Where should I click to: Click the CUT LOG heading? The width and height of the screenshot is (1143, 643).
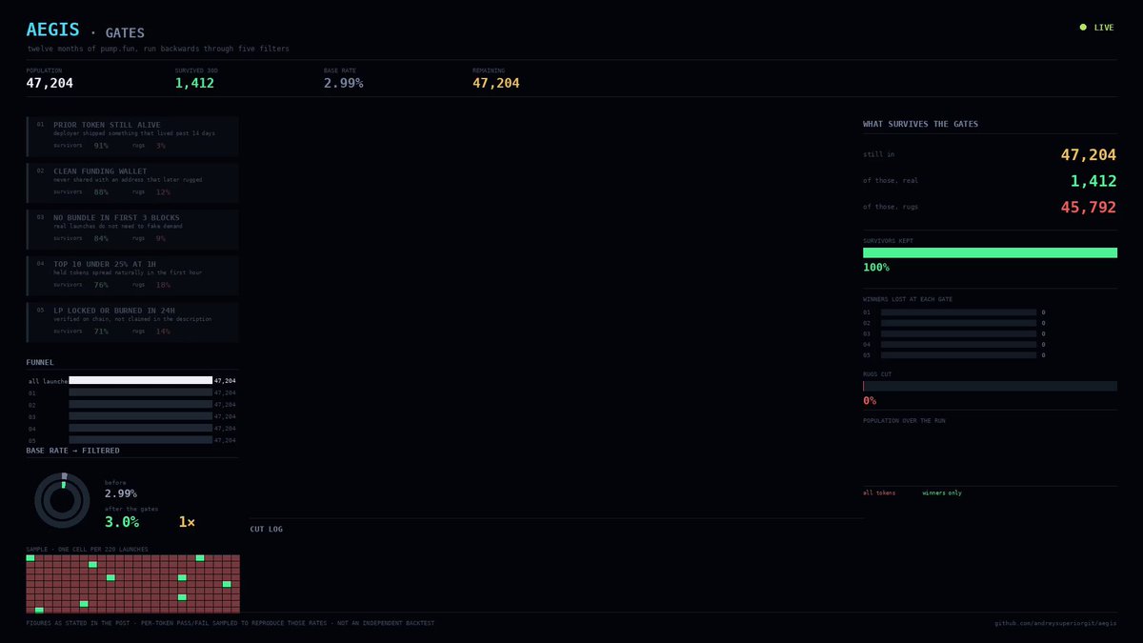click(267, 529)
